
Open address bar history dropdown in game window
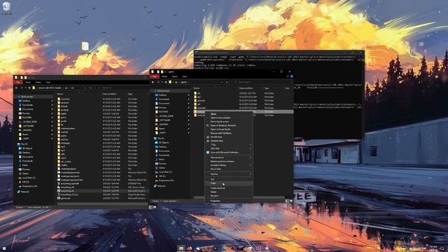coord(222,82)
